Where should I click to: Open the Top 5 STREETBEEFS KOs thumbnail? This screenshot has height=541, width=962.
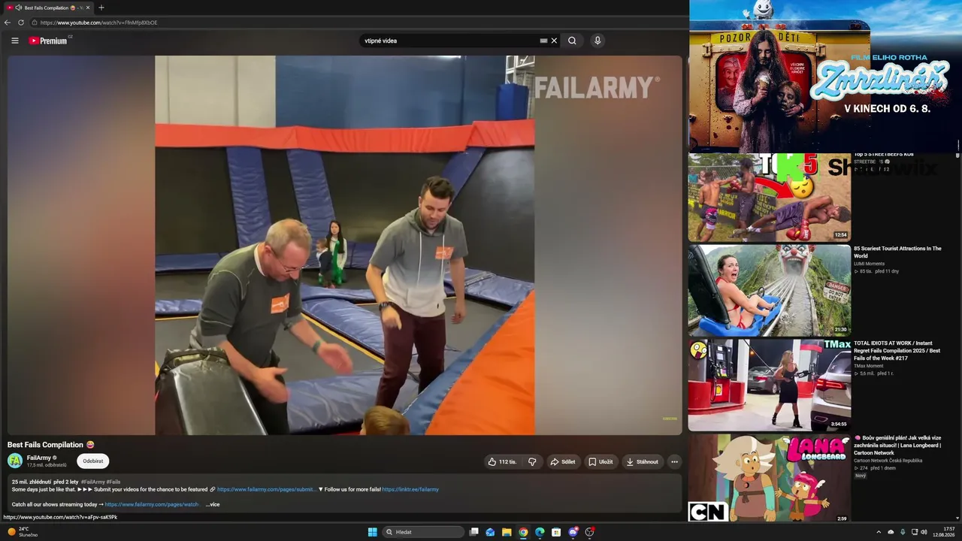pyautogui.click(x=770, y=197)
